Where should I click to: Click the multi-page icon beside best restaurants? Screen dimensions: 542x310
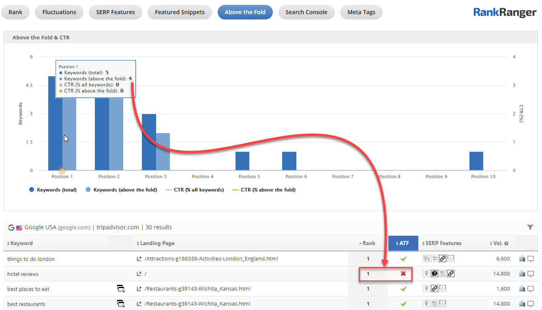(120, 304)
